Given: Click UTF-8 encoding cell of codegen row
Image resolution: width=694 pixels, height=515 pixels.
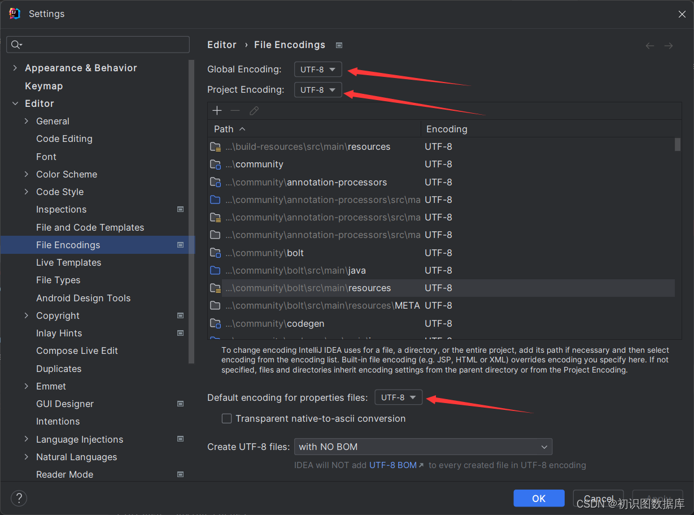Looking at the screenshot, I should (439, 323).
